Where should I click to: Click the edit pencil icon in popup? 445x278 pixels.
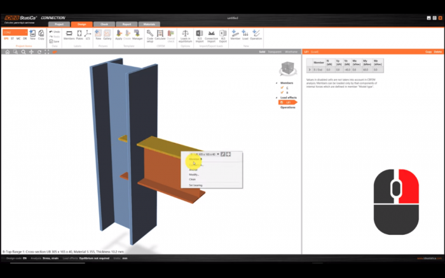point(222,154)
